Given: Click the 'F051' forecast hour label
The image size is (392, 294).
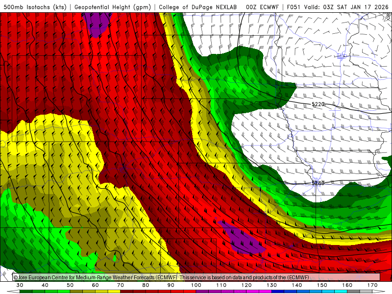Looking at the screenshot, I should 293,7.
